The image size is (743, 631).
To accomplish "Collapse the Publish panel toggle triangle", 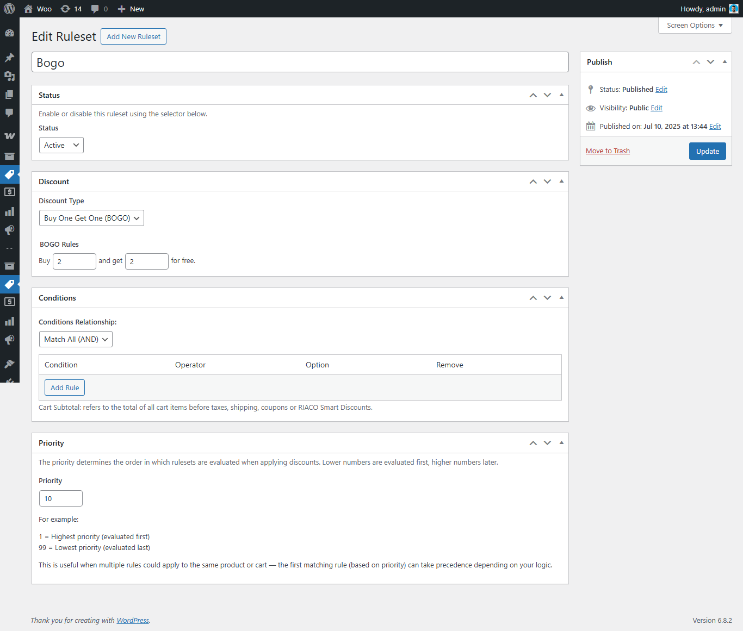I will coord(725,62).
